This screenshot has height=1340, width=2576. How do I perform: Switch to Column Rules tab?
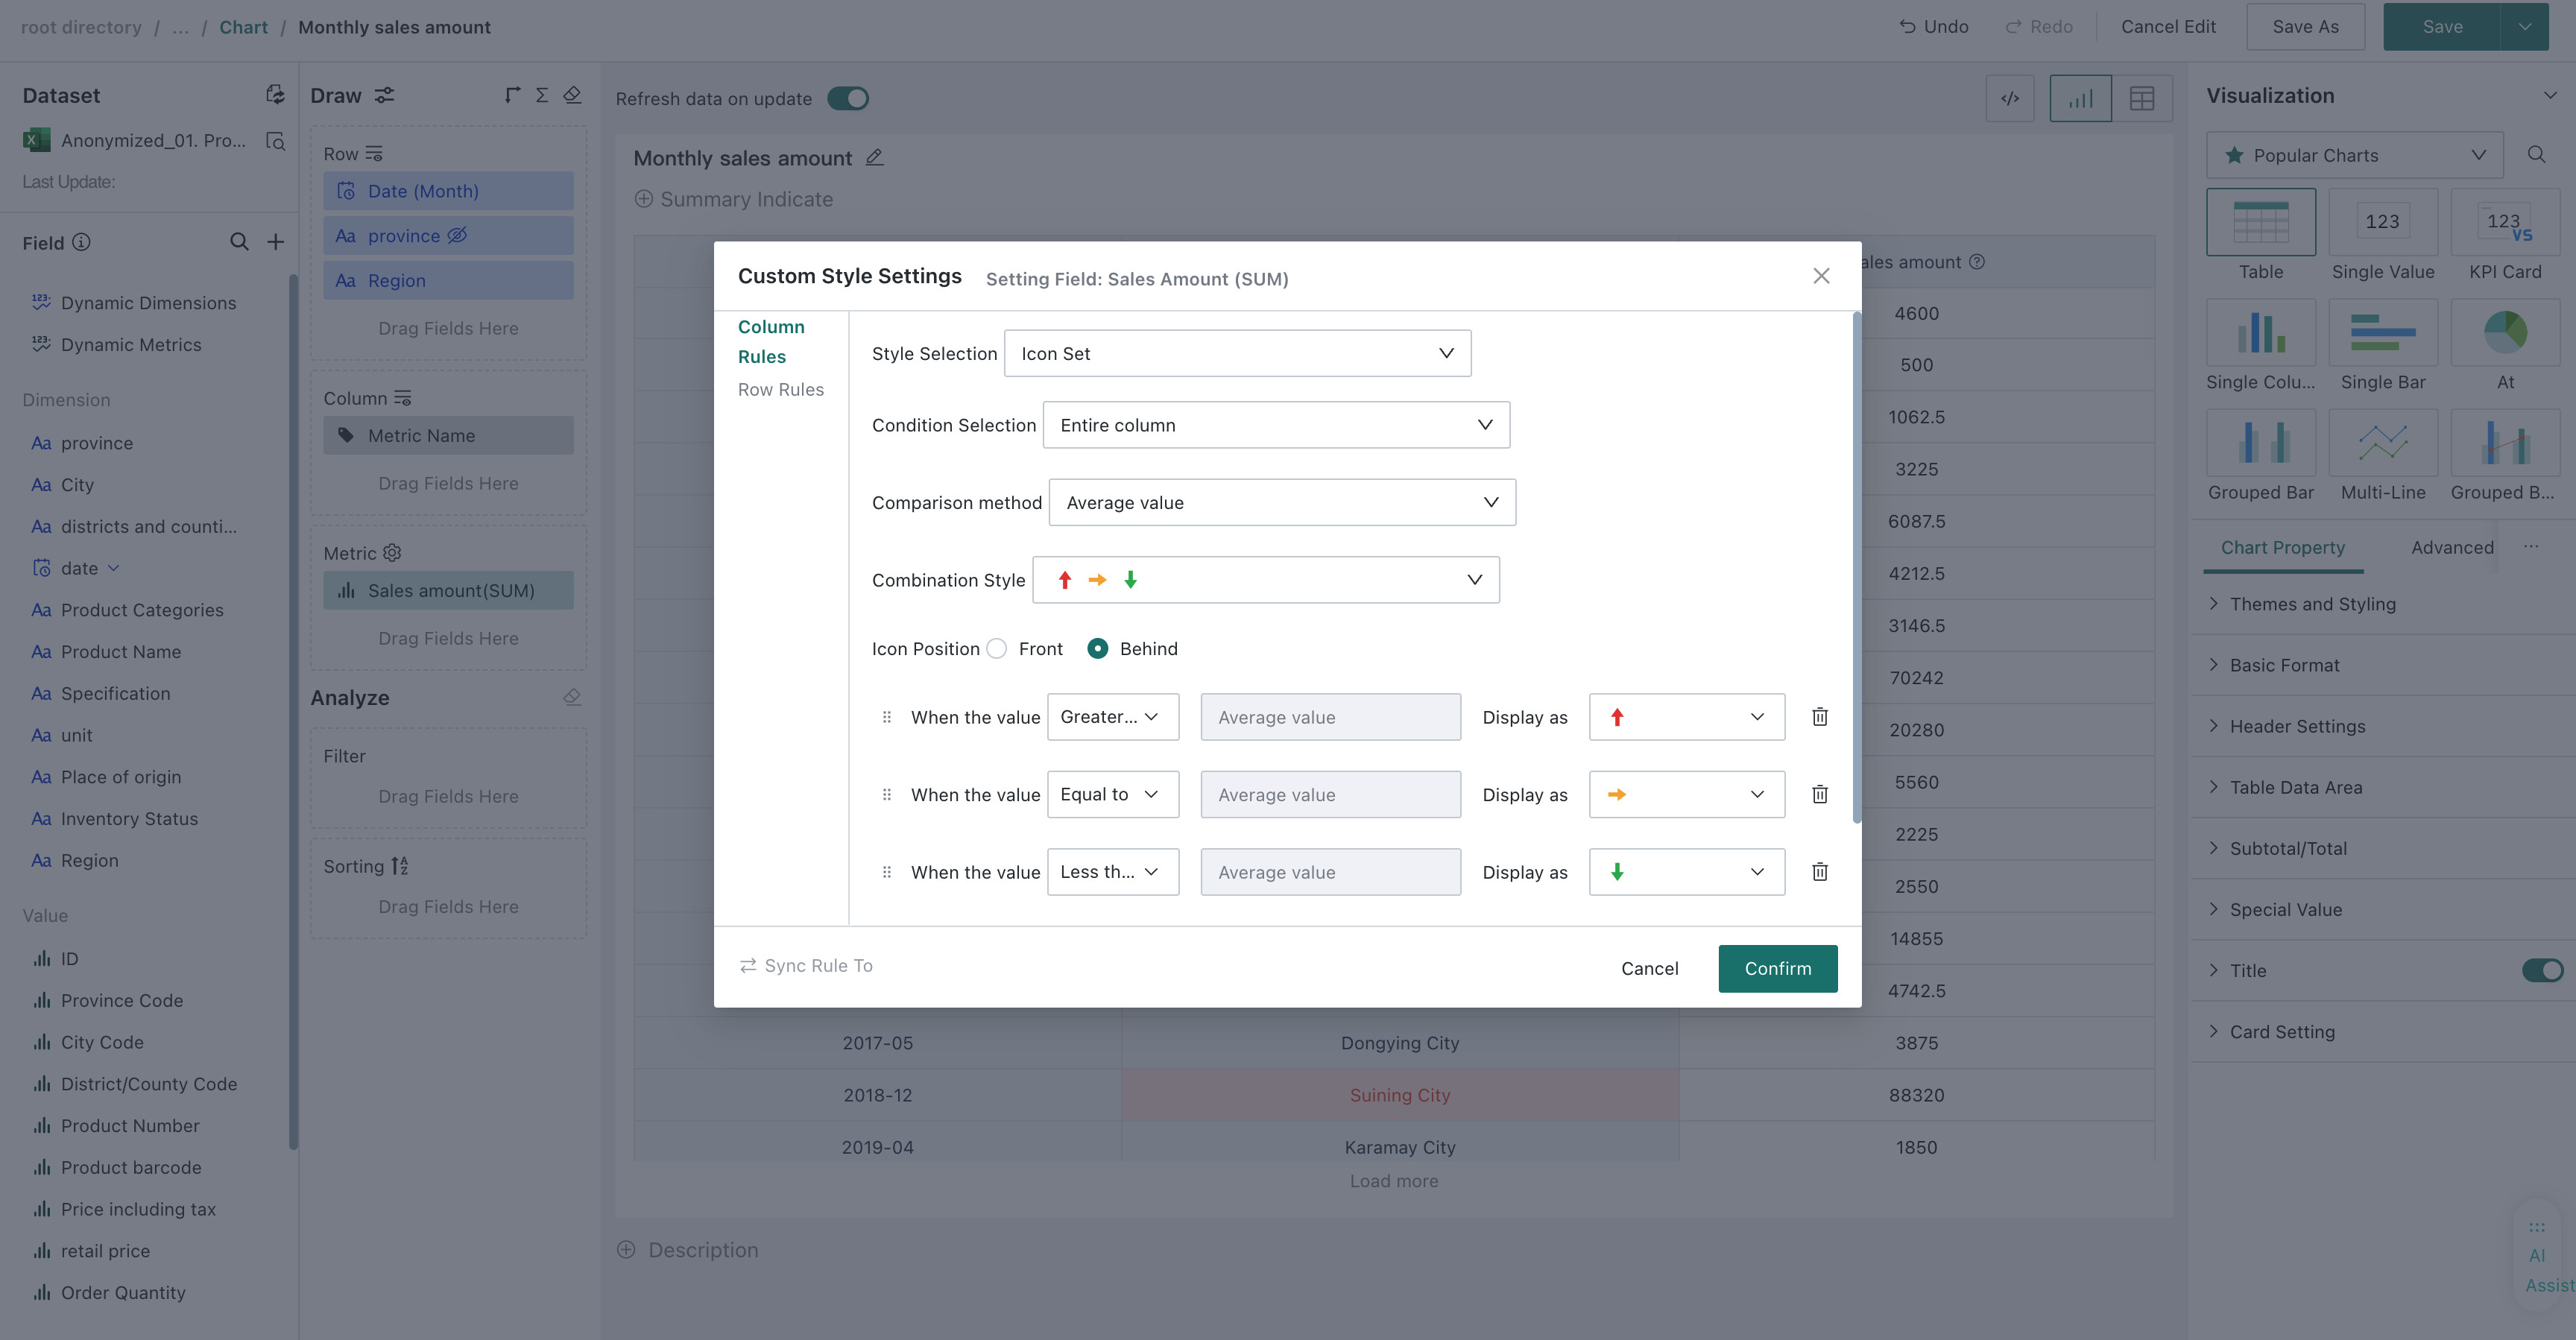[x=770, y=341]
